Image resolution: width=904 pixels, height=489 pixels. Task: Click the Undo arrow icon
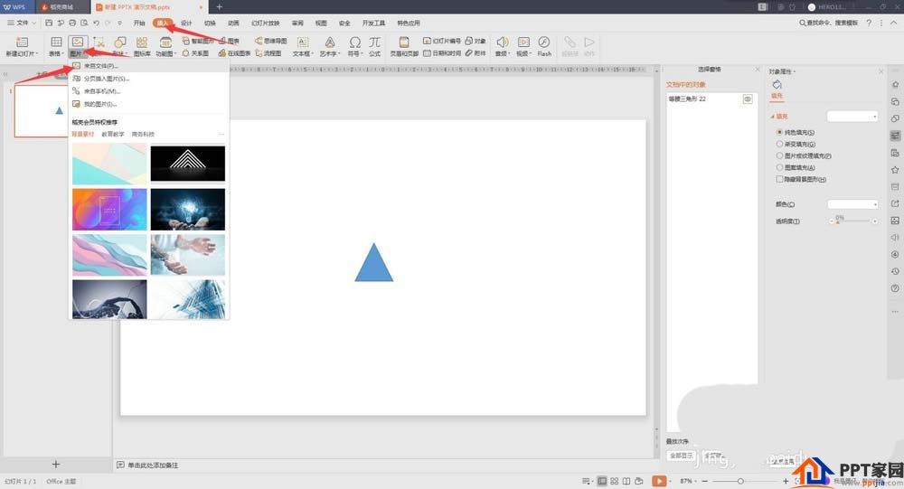[96, 24]
